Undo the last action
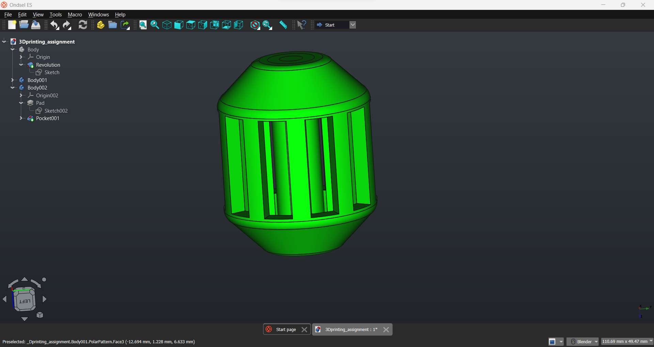 click(x=54, y=25)
